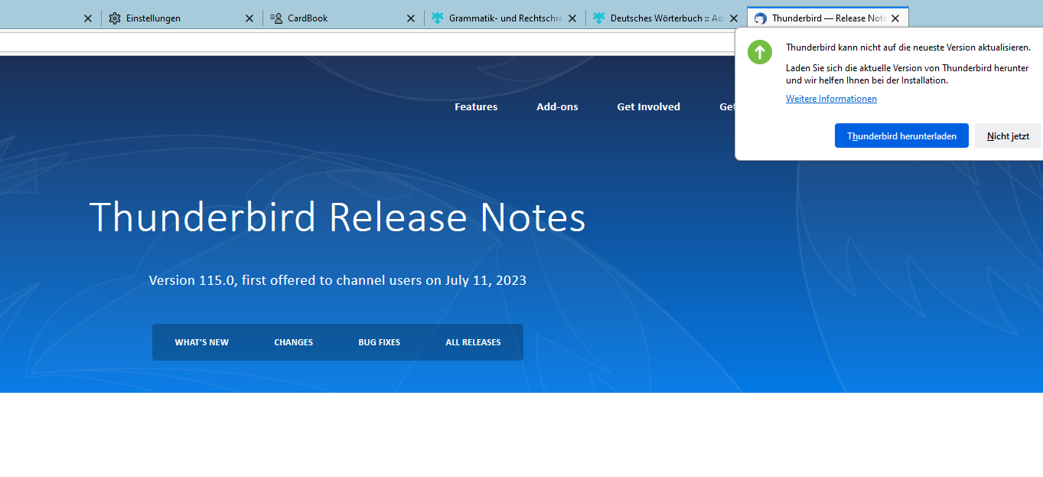Close the Einstellungen tab
The image size is (1043, 477).
tap(249, 18)
